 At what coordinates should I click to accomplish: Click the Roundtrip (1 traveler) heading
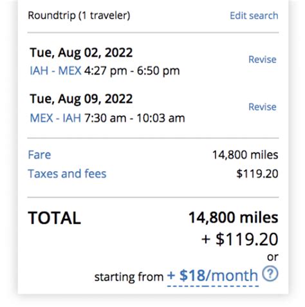[x=79, y=15]
